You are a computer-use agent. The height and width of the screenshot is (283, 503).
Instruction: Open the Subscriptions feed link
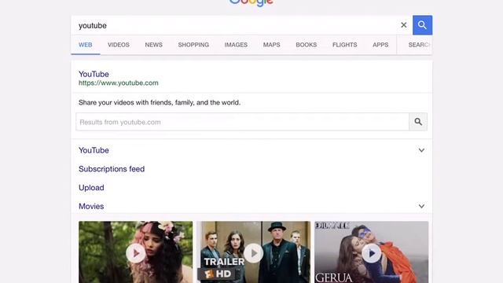click(x=112, y=169)
